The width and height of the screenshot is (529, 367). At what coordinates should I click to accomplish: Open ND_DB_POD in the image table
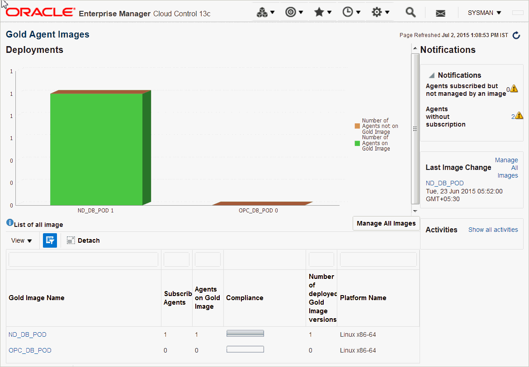click(28, 334)
